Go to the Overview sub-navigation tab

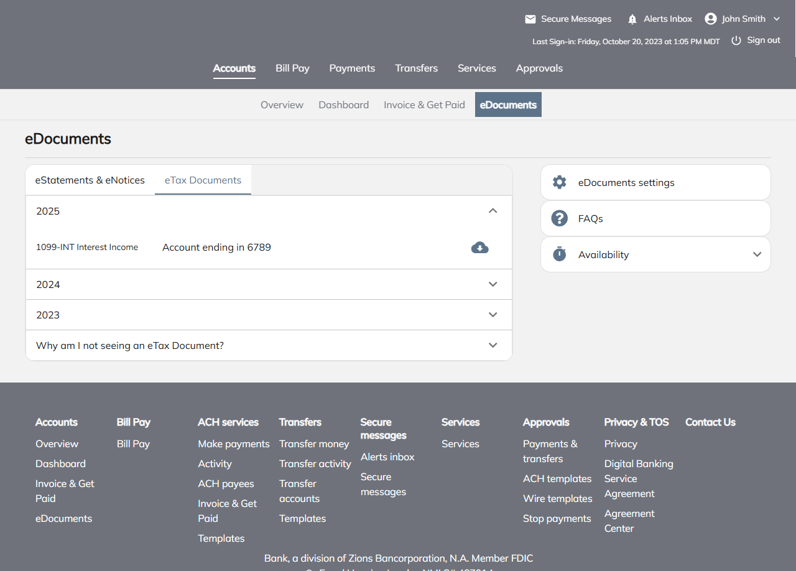pyautogui.click(x=282, y=104)
